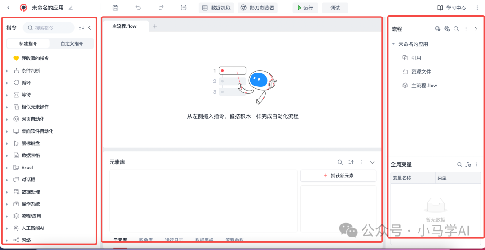The height and width of the screenshot is (250, 485).
Task: Expand the 数据处理 category
Action: click(7, 192)
